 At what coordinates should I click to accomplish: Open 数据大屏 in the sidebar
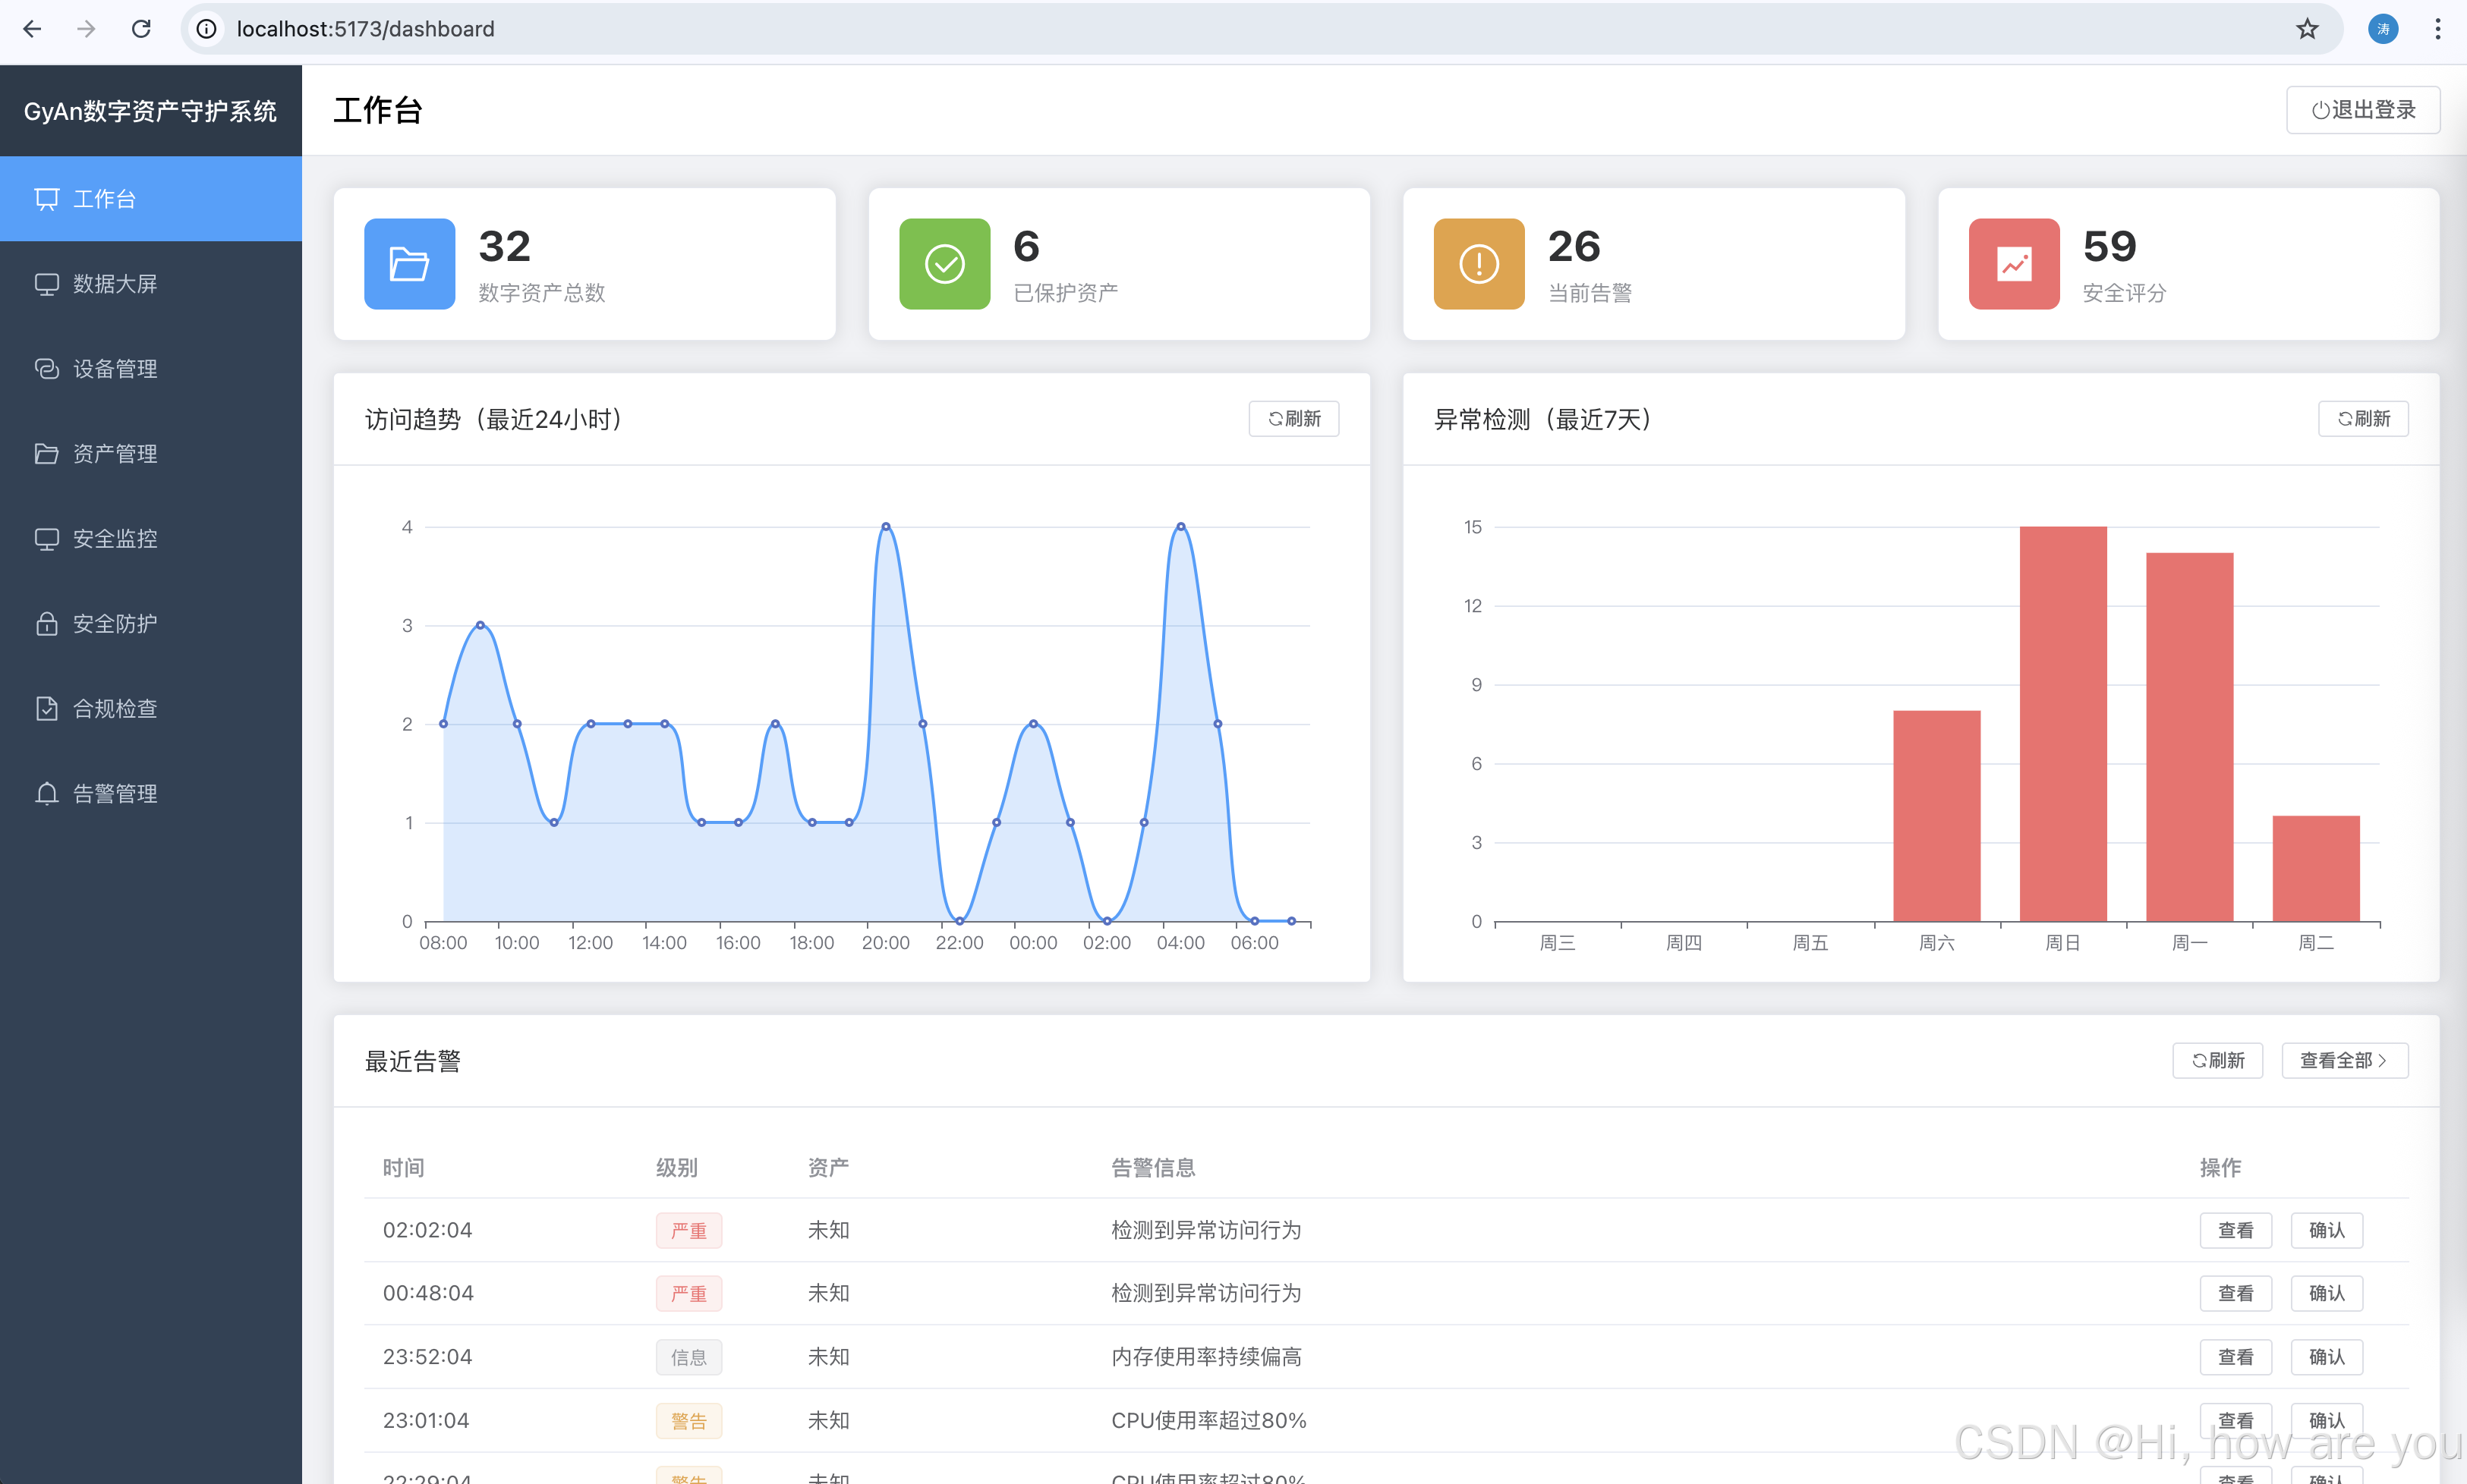[x=115, y=284]
